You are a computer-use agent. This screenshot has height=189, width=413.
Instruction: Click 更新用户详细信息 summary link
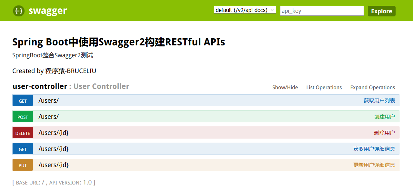point(374,165)
